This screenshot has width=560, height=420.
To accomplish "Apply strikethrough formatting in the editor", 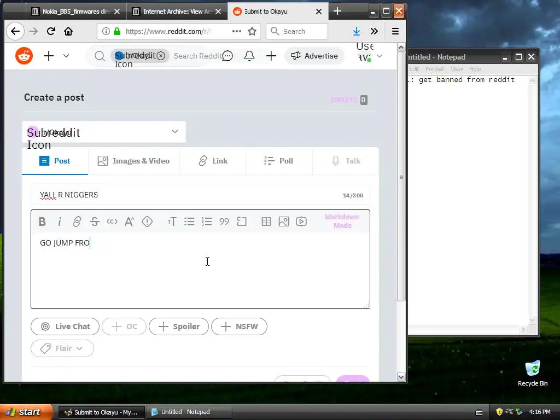I will 94,221.
